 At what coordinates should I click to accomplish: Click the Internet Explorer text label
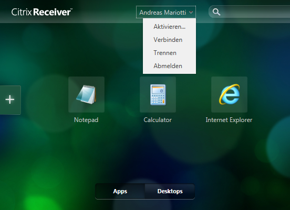[229, 120]
